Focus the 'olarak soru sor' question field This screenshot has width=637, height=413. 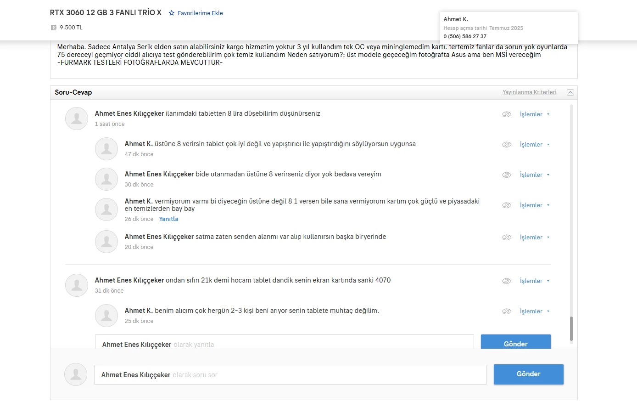point(291,375)
